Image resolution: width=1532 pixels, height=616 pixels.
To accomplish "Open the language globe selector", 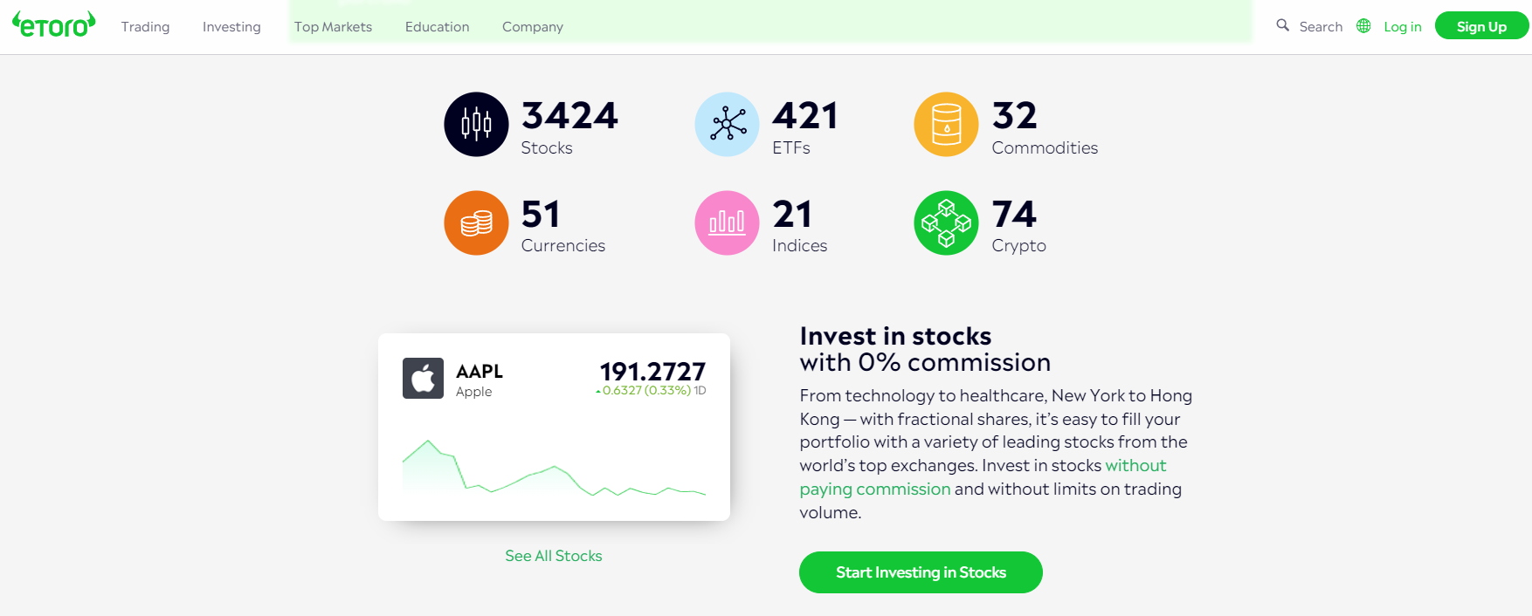I will (x=1363, y=26).
